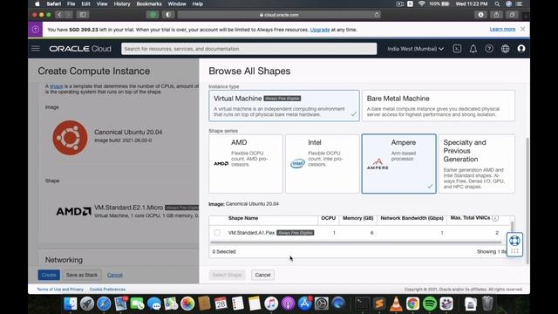Click Save as Stack button
558x314 pixels.
[81, 275]
